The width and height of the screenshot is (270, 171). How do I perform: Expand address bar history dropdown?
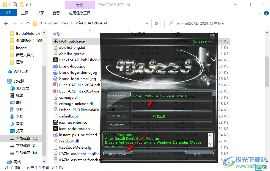147,23
